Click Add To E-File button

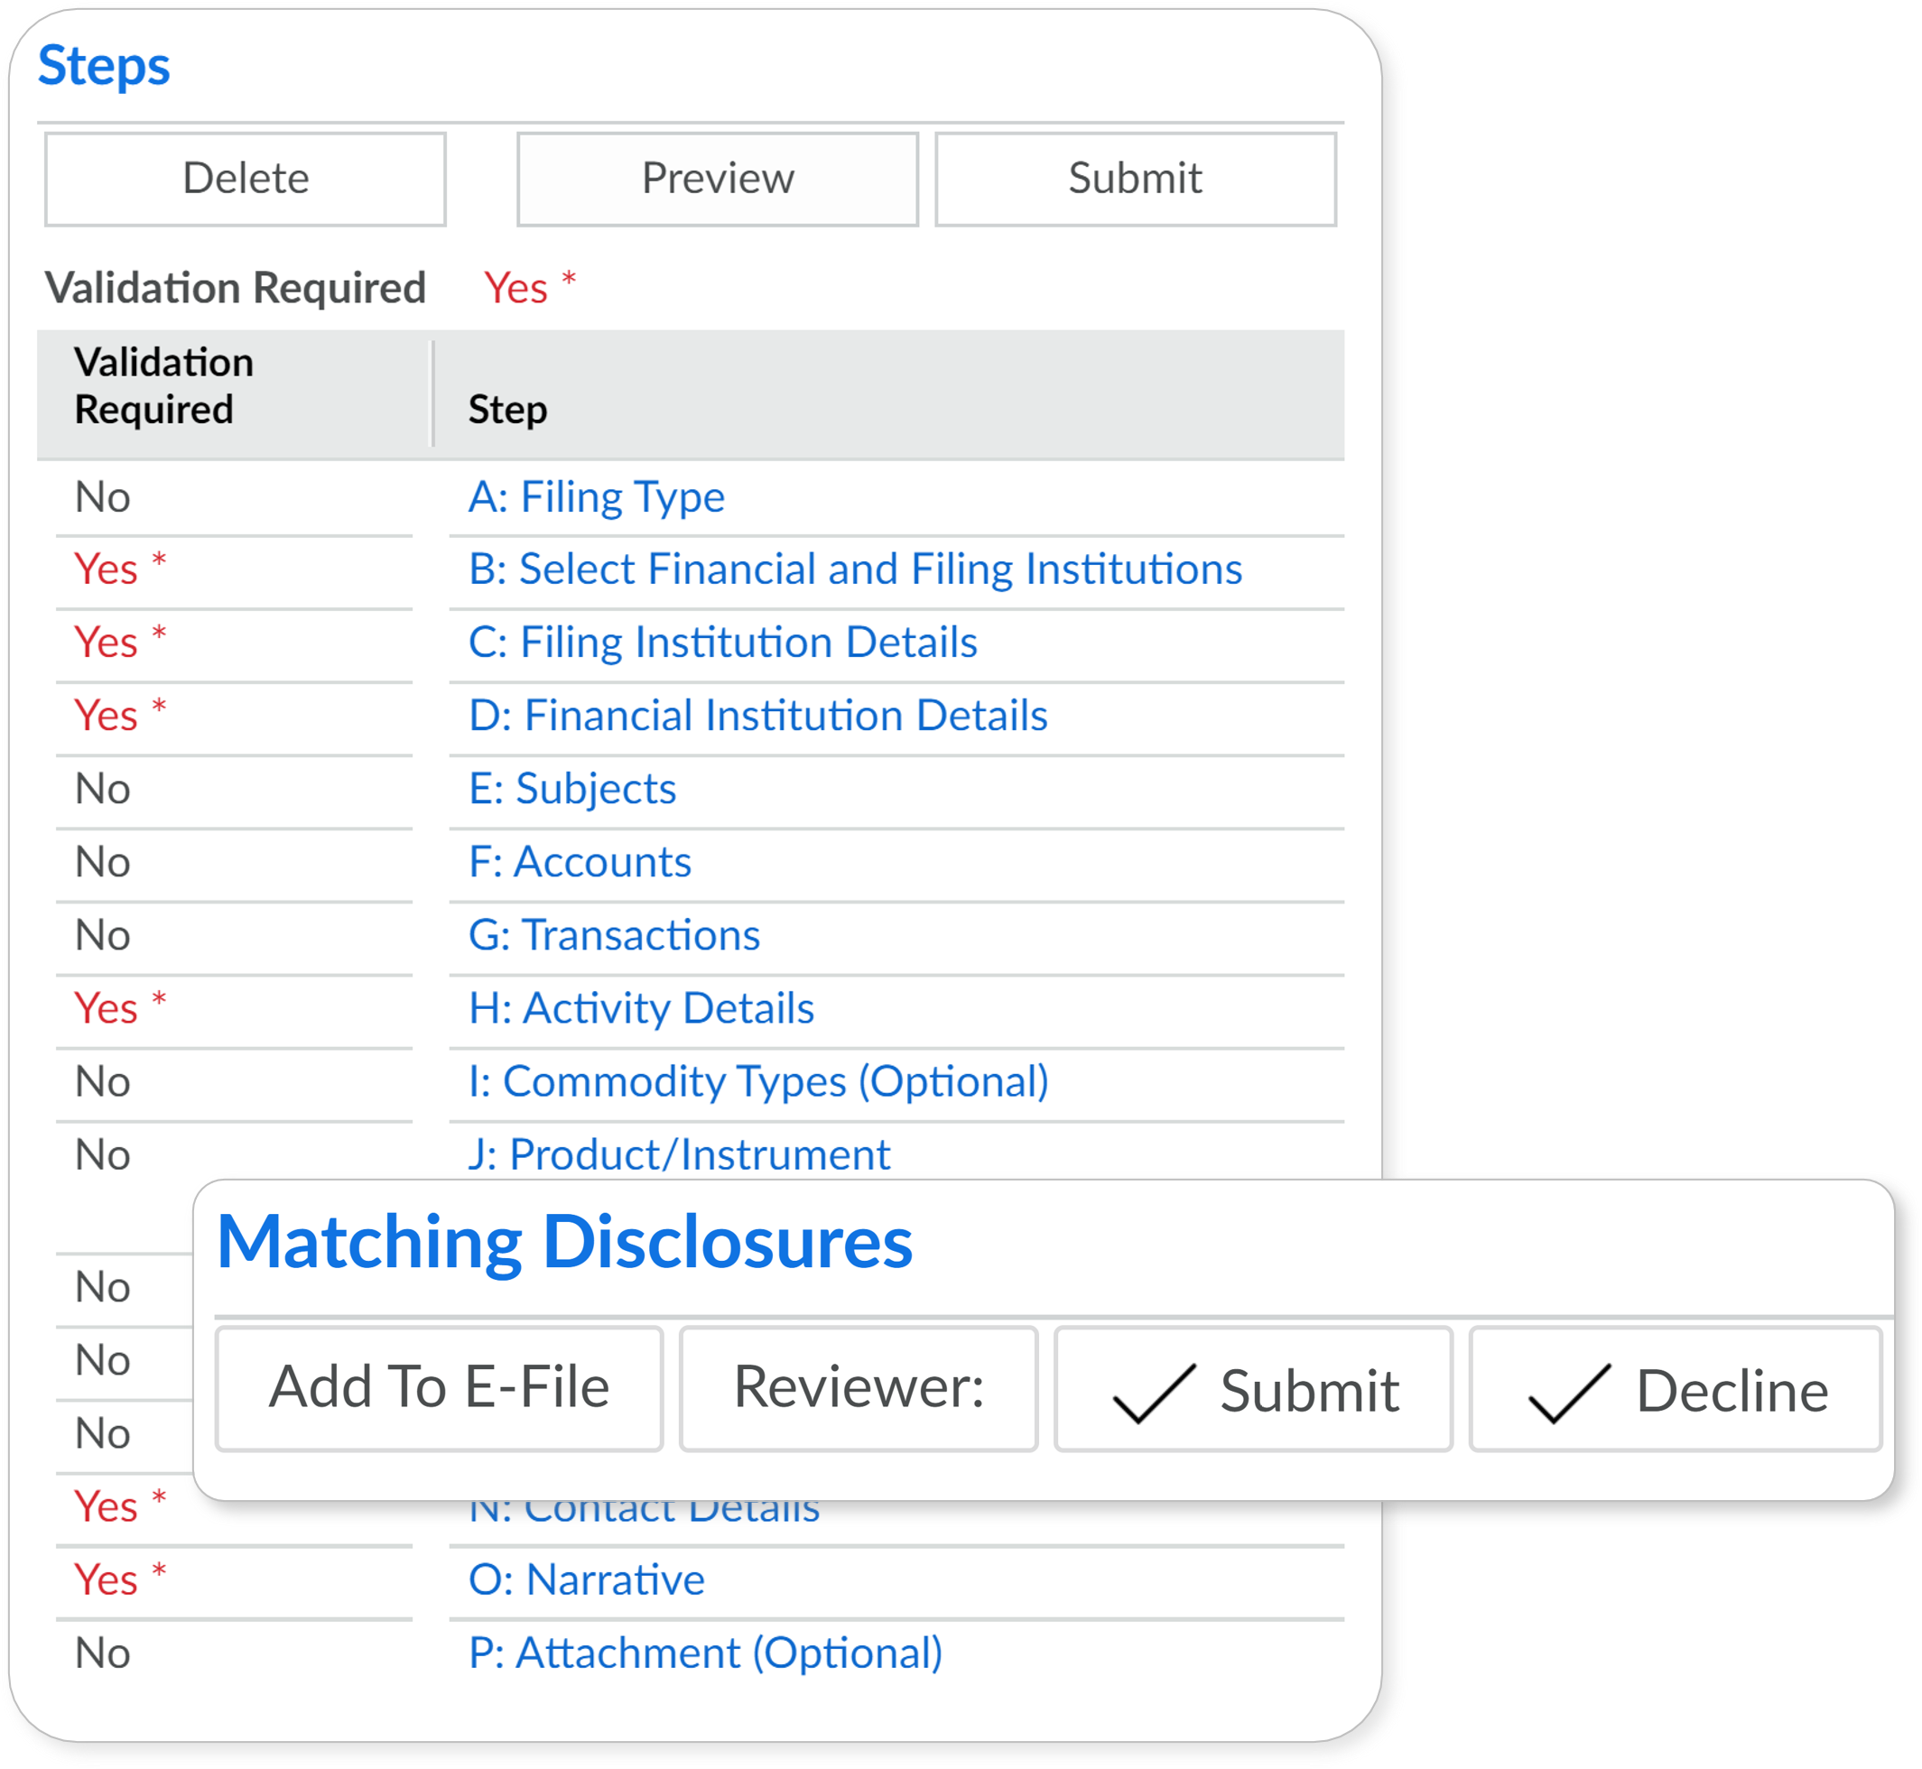tap(439, 1388)
